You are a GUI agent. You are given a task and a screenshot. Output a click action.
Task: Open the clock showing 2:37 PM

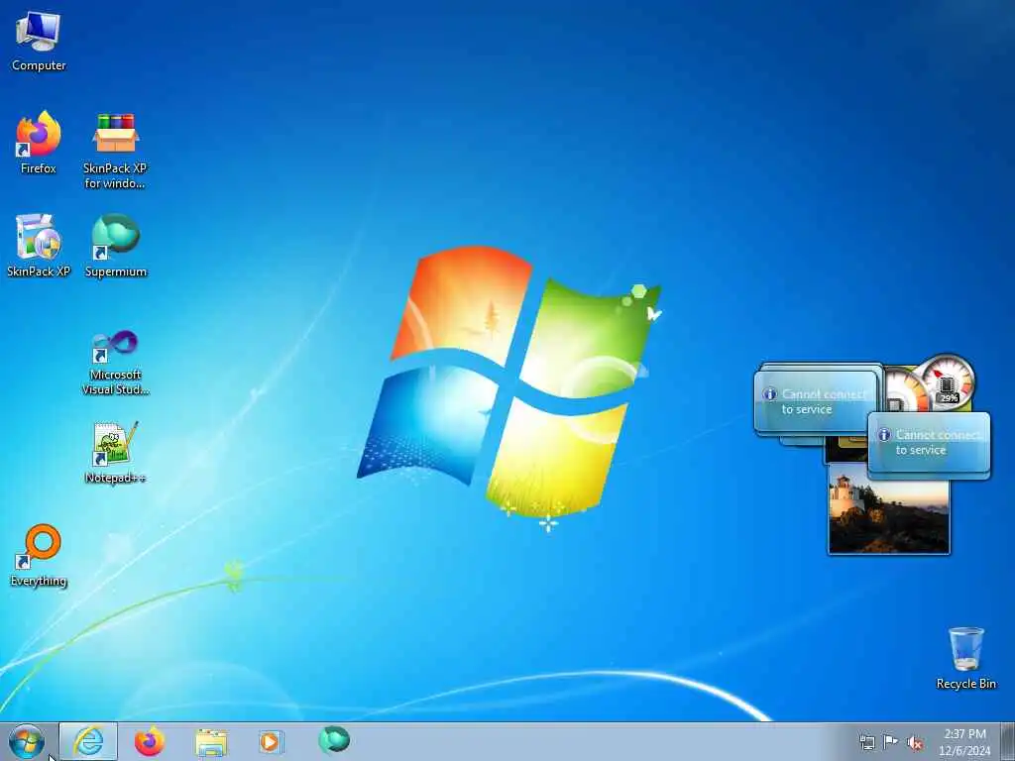tap(964, 742)
